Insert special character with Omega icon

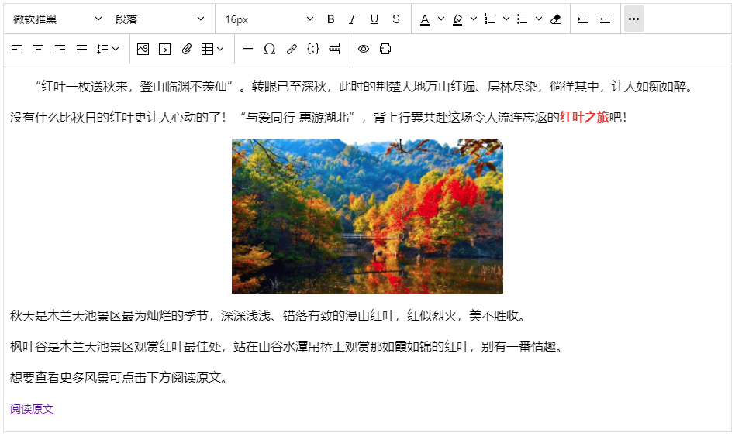pyautogui.click(x=270, y=50)
